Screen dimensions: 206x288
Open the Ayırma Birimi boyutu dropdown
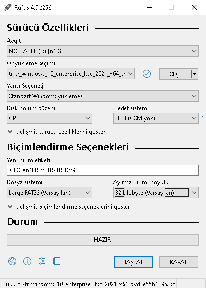156,193
